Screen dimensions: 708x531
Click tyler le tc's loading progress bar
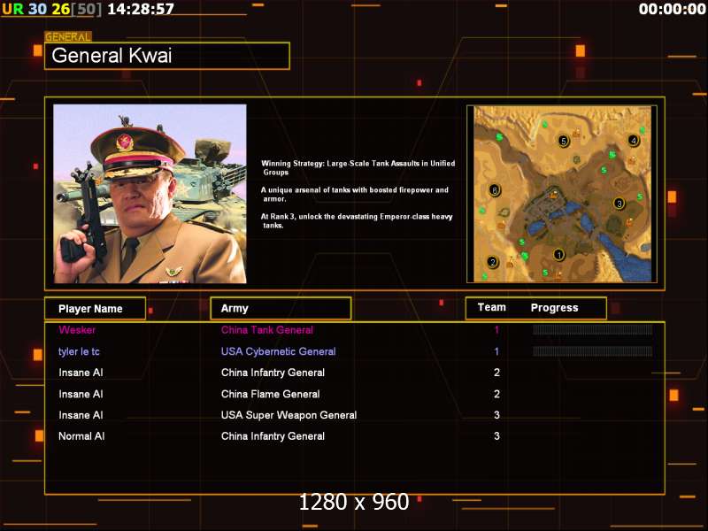click(592, 350)
